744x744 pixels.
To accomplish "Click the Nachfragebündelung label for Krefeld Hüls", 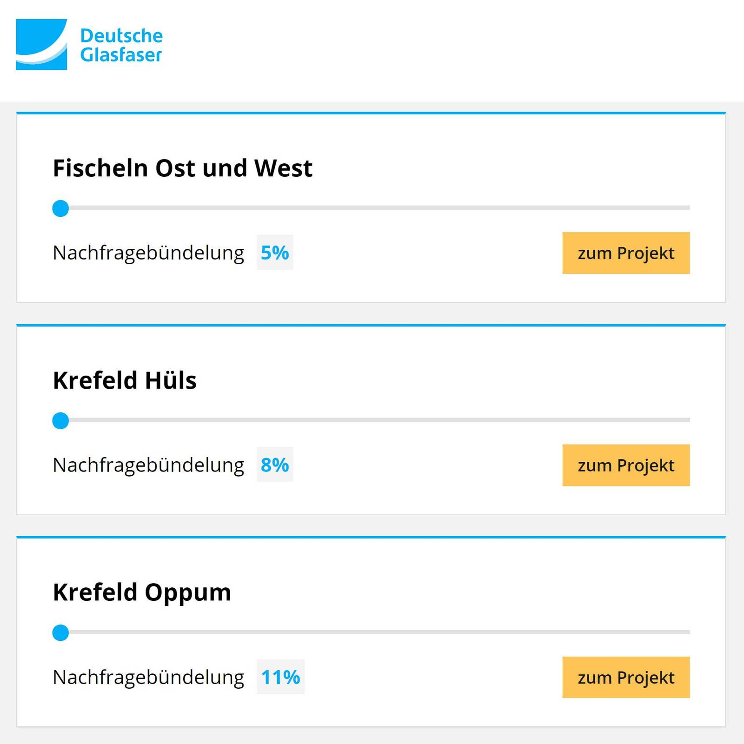I will 148,465.
